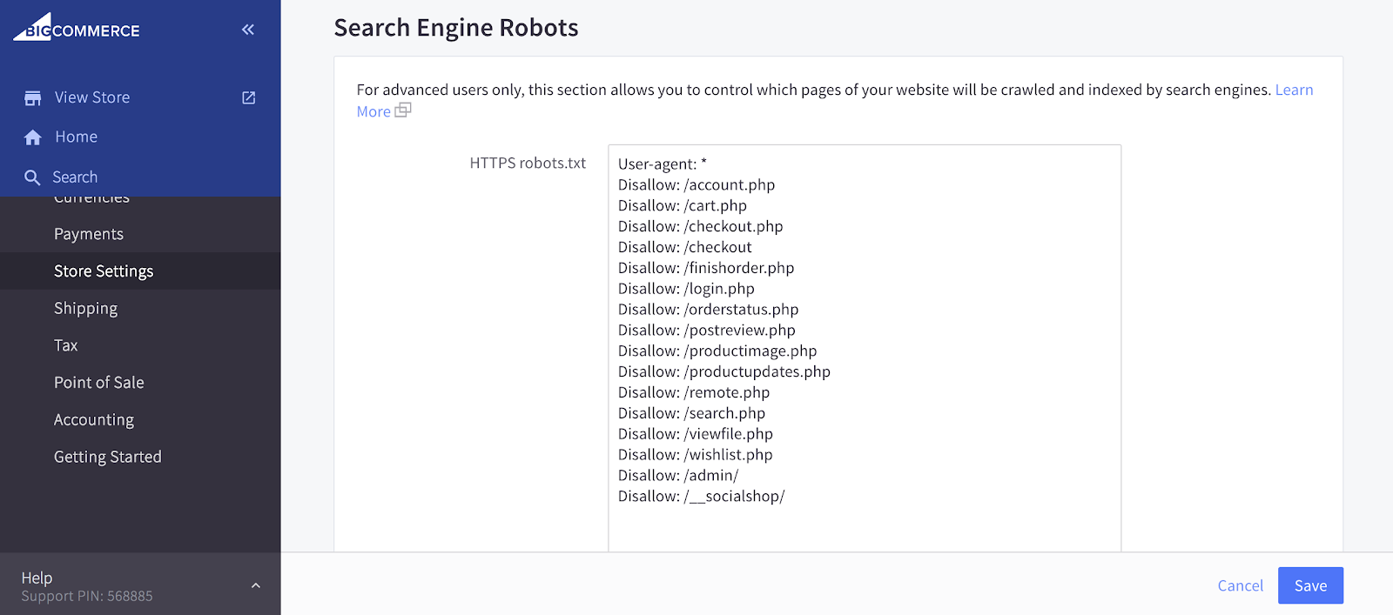This screenshot has width=1393, height=615.
Task: Open the Payments settings menu item
Action: click(89, 234)
